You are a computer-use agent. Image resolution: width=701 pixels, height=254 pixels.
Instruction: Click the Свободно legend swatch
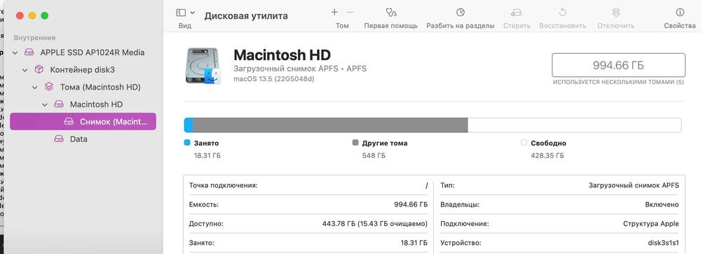pyautogui.click(x=524, y=143)
